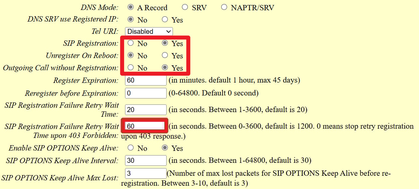Enable SIP Registration by selecting Yes
419x189 pixels.
(165, 43)
